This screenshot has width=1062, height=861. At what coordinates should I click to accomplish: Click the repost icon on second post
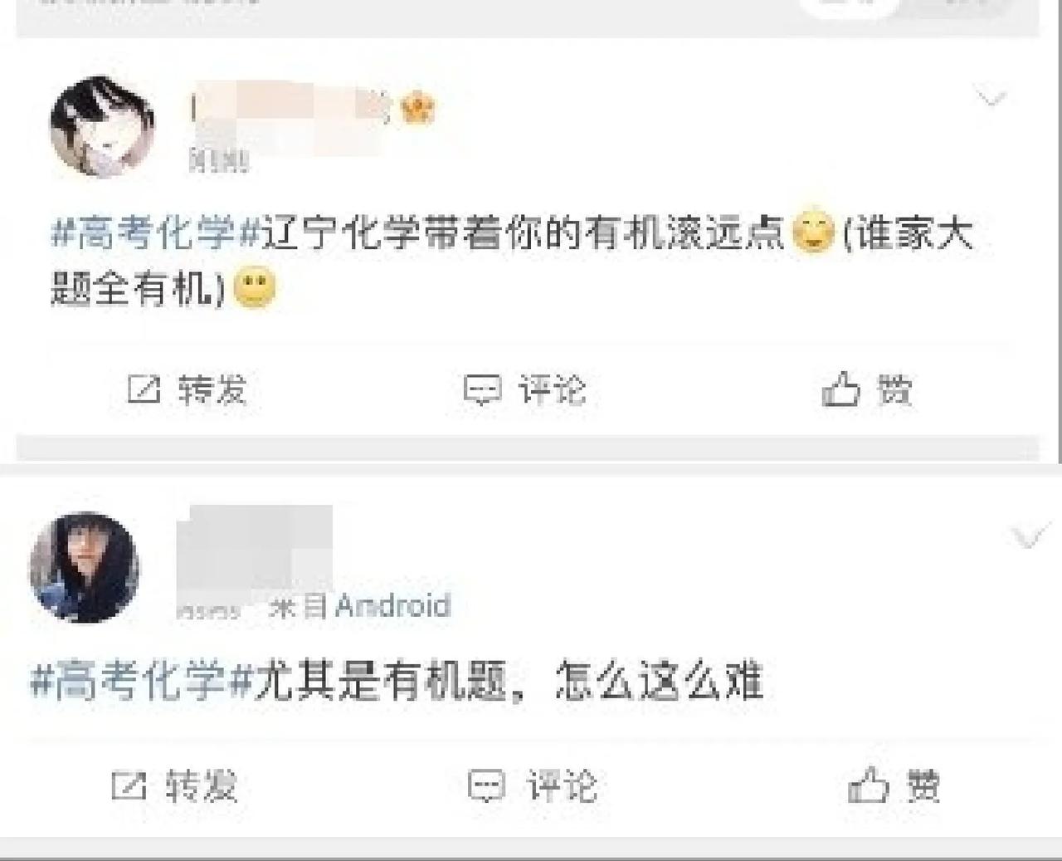tap(129, 785)
